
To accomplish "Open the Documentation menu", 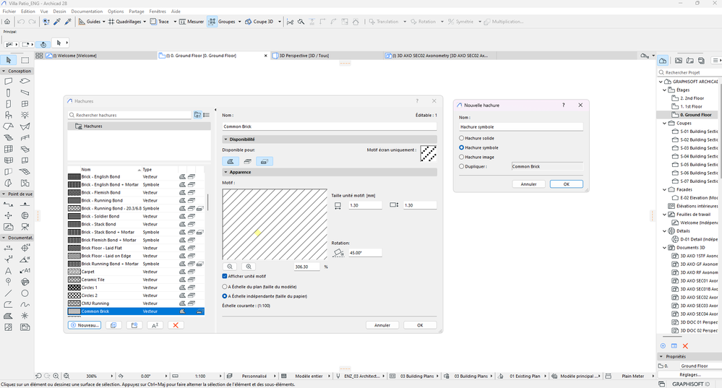I will [87, 12].
